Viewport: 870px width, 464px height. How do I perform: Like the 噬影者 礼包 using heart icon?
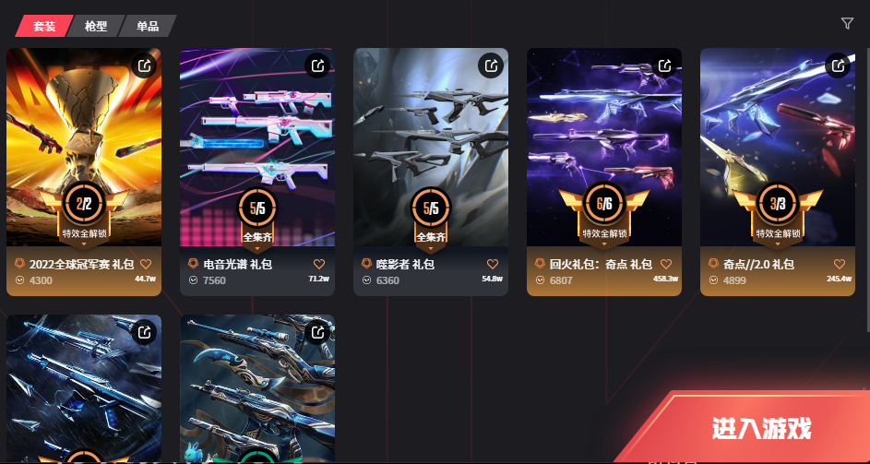pyautogui.click(x=493, y=264)
